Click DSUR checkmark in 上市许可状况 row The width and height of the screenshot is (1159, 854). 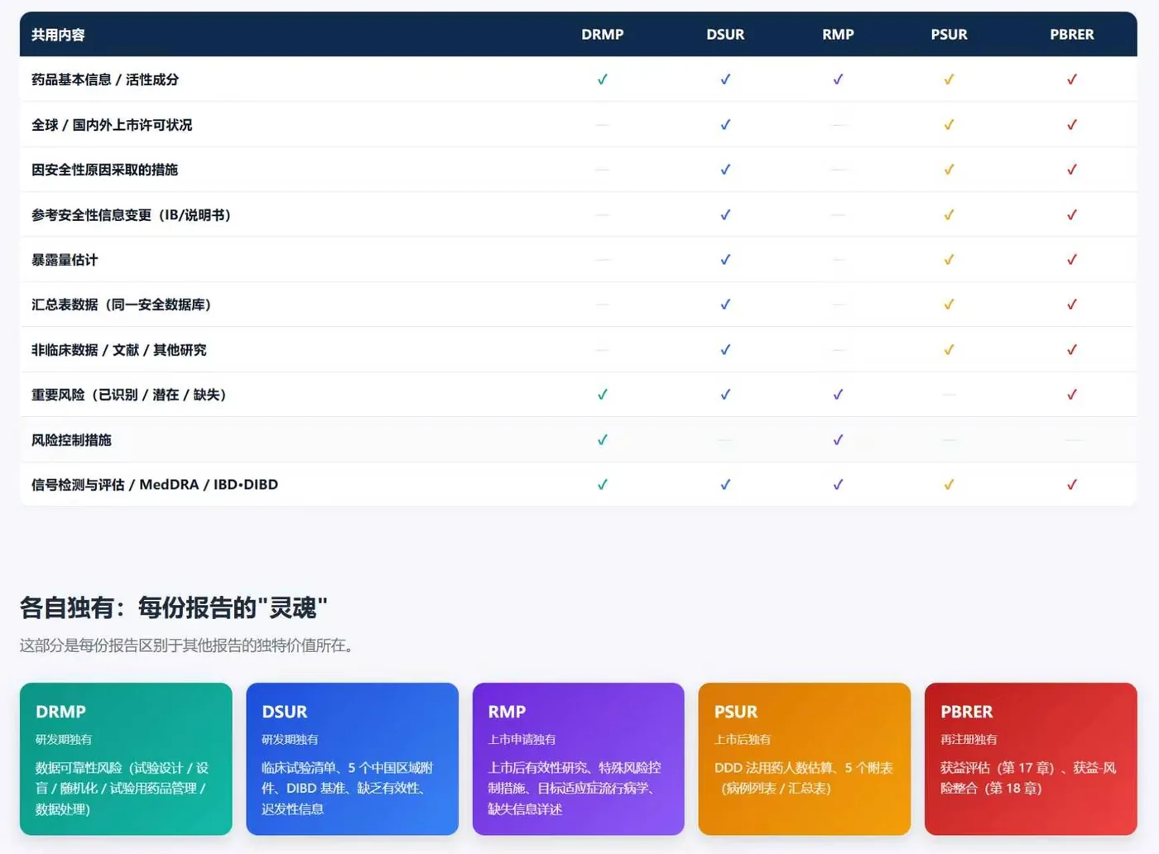(725, 125)
